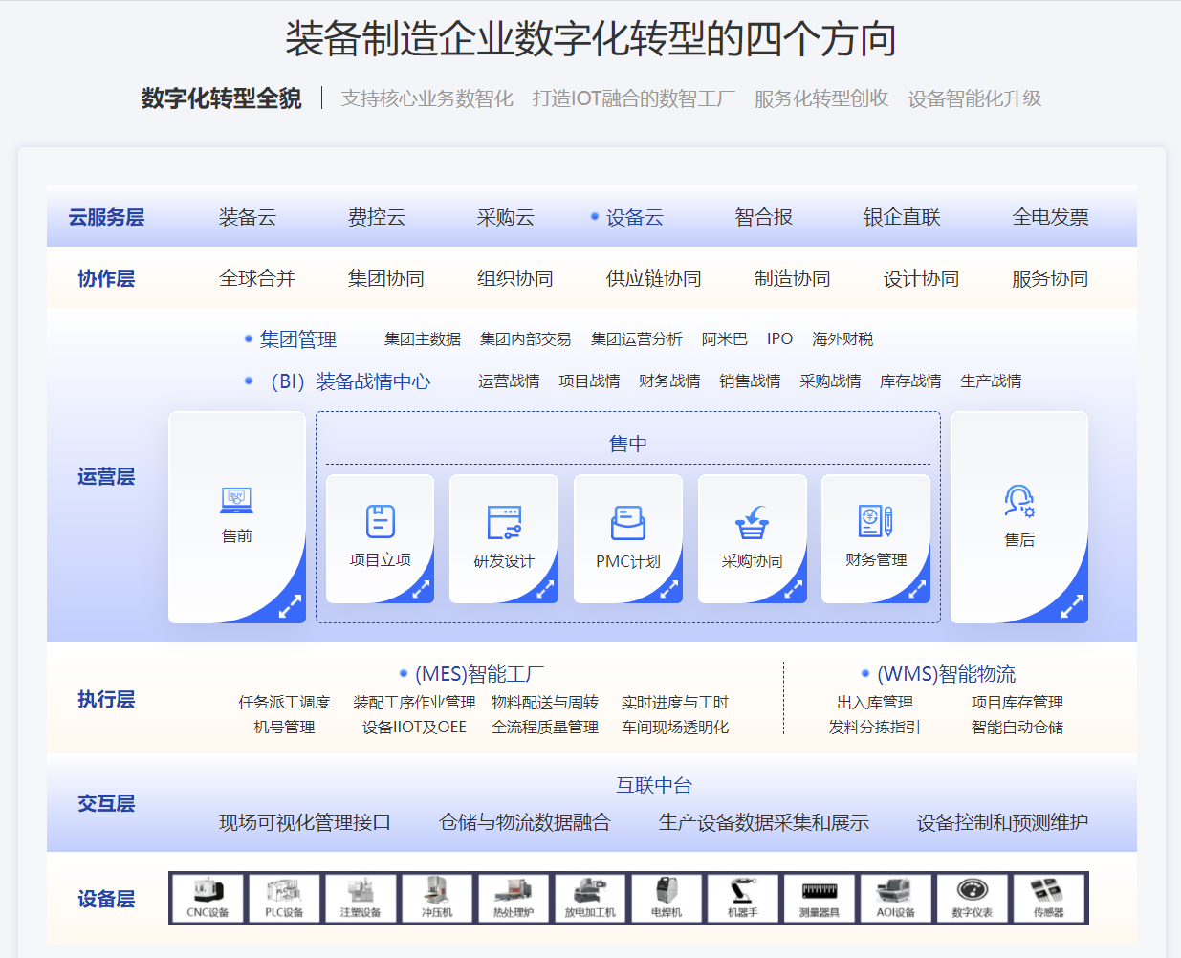Click 设备IIOT及OEE text
The height and width of the screenshot is (958, 1181).
(x=414, y=728)
